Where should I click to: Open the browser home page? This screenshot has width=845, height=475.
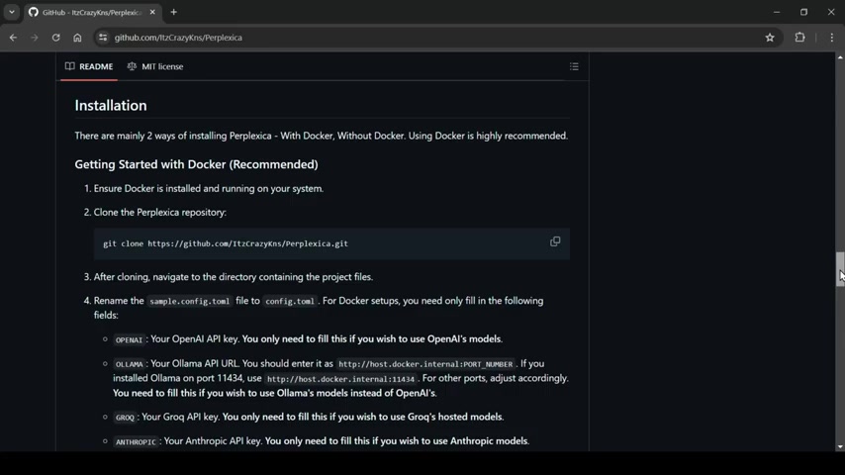pos(77,38)
